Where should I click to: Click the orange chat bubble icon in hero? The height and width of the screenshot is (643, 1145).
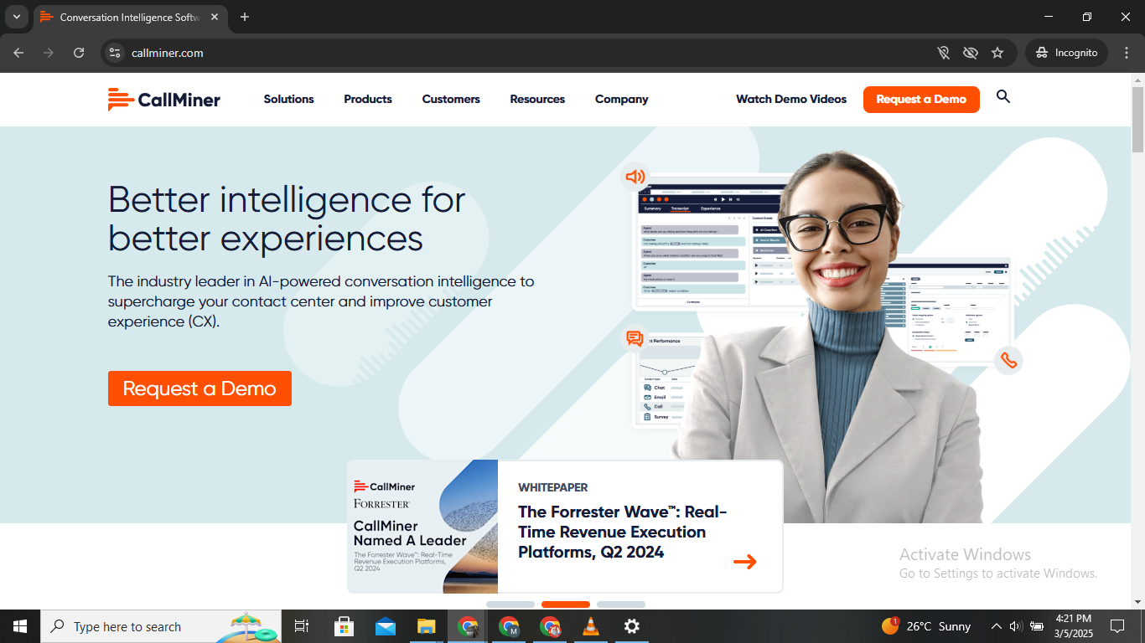point(635,338)
